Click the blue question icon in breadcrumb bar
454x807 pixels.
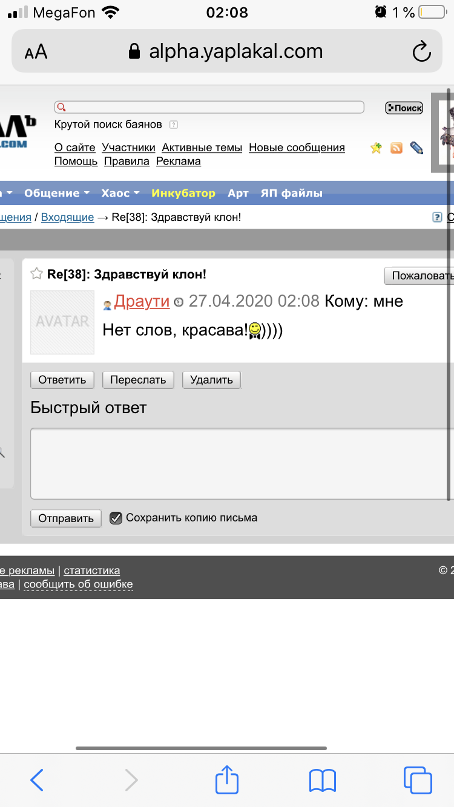click(x=437, y=217)
